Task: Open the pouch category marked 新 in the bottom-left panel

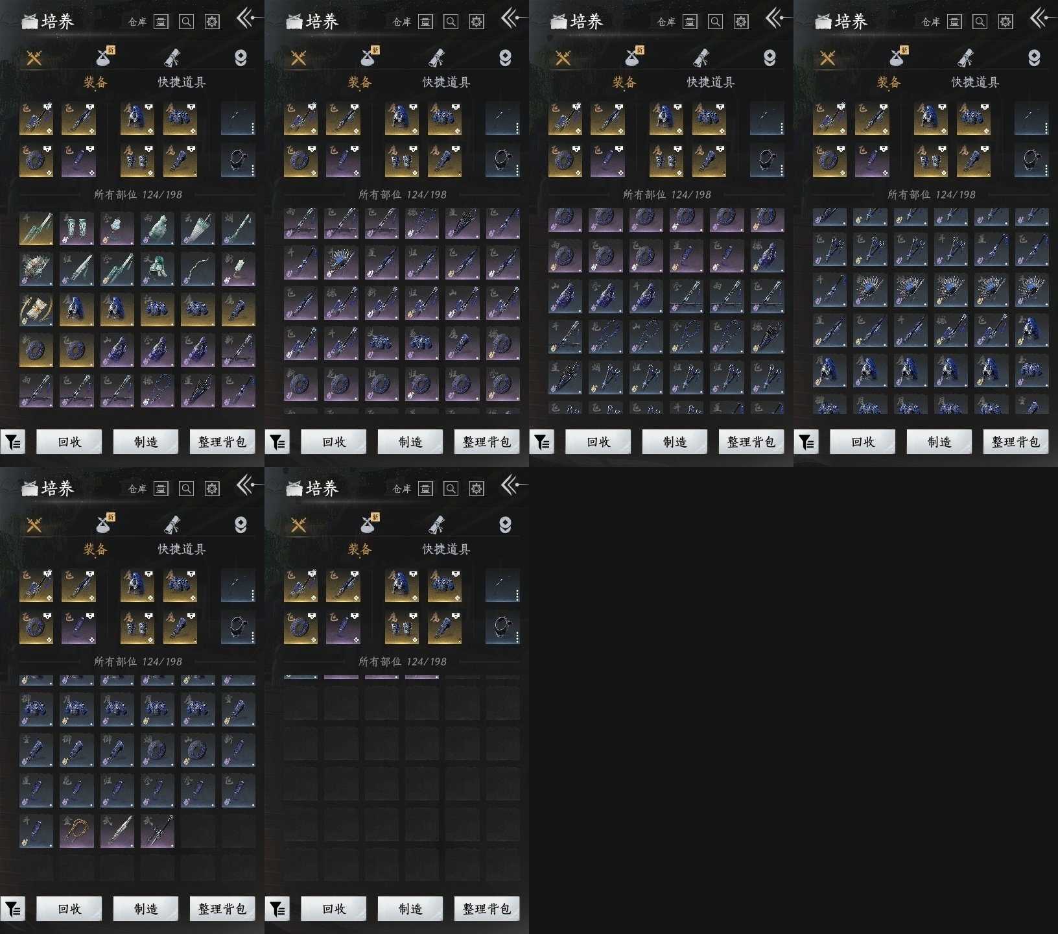Action: 104,524
